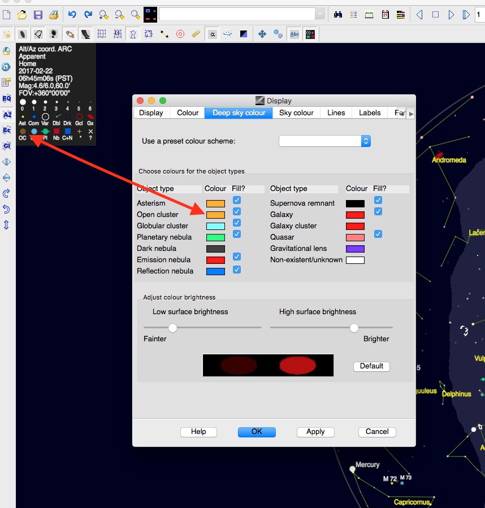
Task: Click the blue four-arrow move icon
Action: point(262,34)
